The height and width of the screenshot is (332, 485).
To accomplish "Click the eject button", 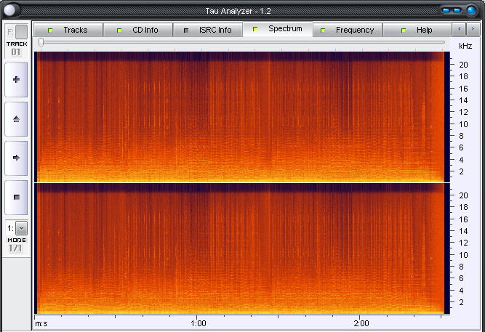I will point(16,119).
